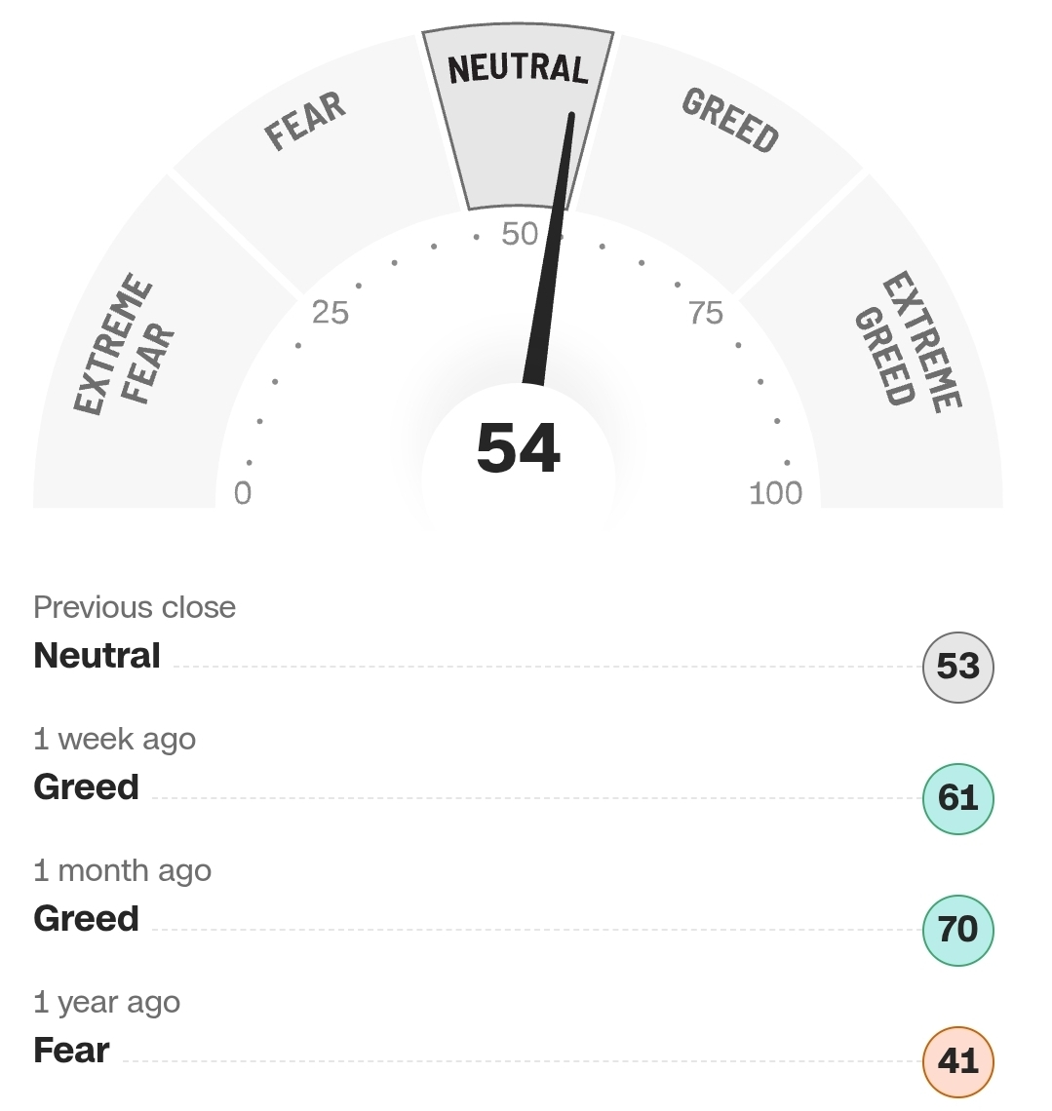
Task: Click the 25 scale marker
Action: (x=331, y=313)
